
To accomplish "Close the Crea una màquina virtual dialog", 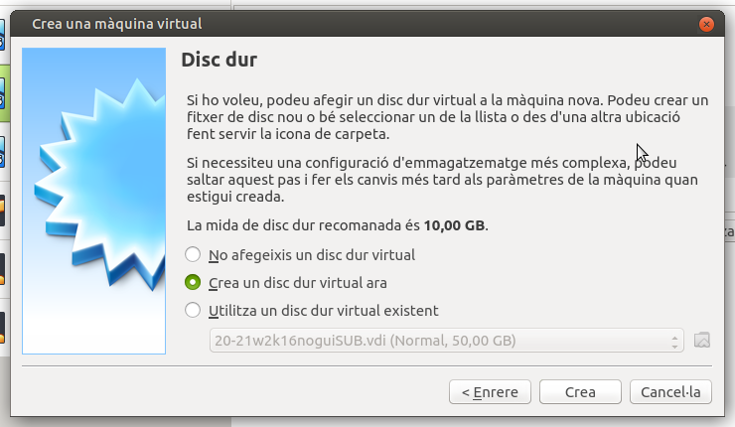I will click(706, 23).
